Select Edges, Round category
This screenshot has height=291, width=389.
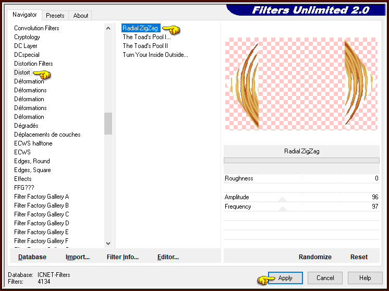pos(32,161)
